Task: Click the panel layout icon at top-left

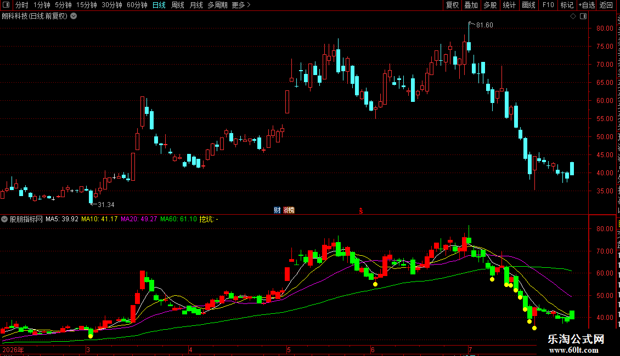Action: [6, 5]
